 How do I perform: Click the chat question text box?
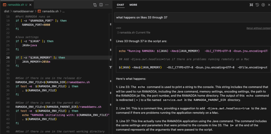coord(192,17)
